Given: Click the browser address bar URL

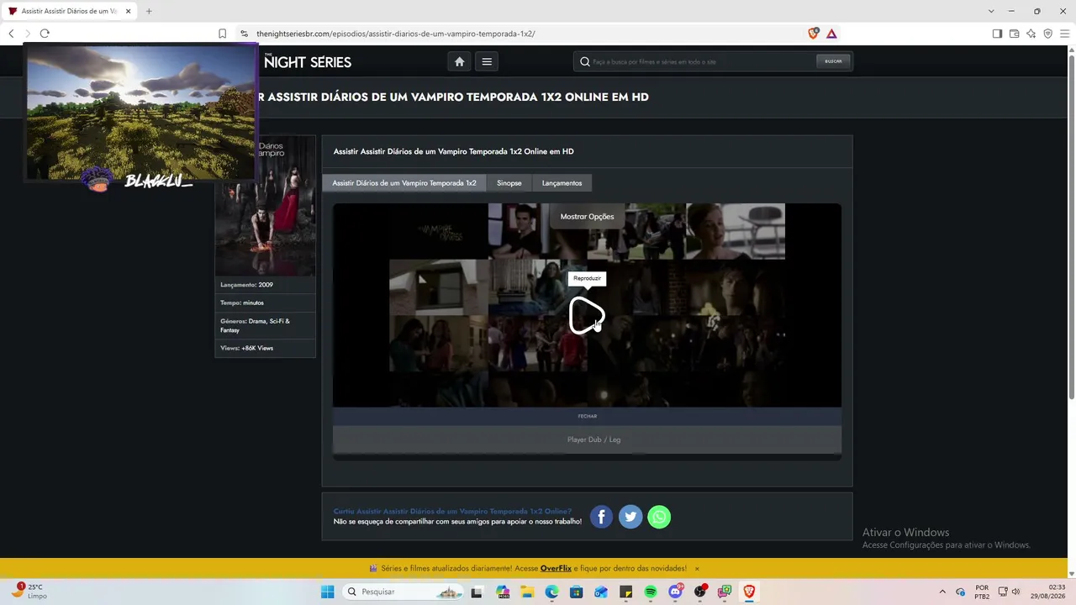Looking at the screenshot, I should coord(395,34).
